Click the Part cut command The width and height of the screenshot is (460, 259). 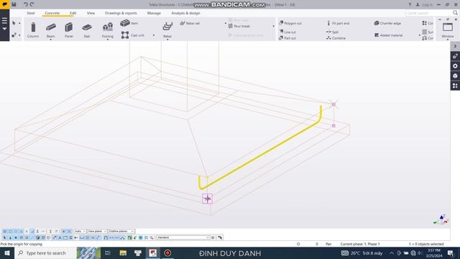(x=287, y=38)
